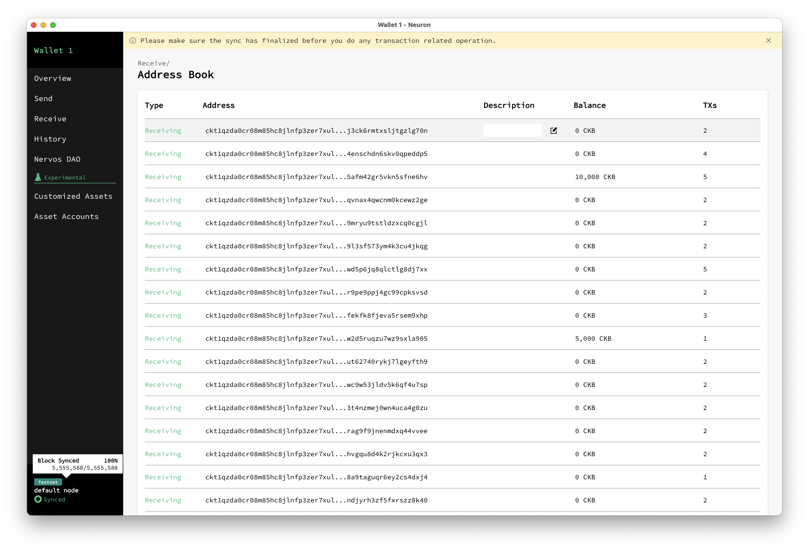Click the description input field

pyautogui.click(x=512, y=130)
